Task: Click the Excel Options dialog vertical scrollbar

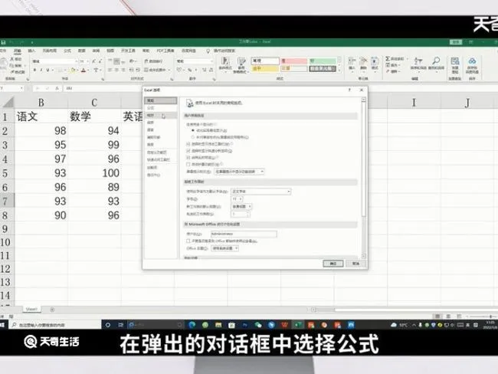Action: 364,178
